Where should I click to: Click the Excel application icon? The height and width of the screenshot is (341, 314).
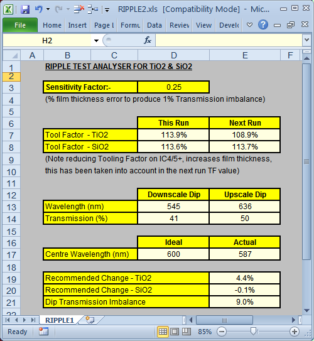pos(8,9)
